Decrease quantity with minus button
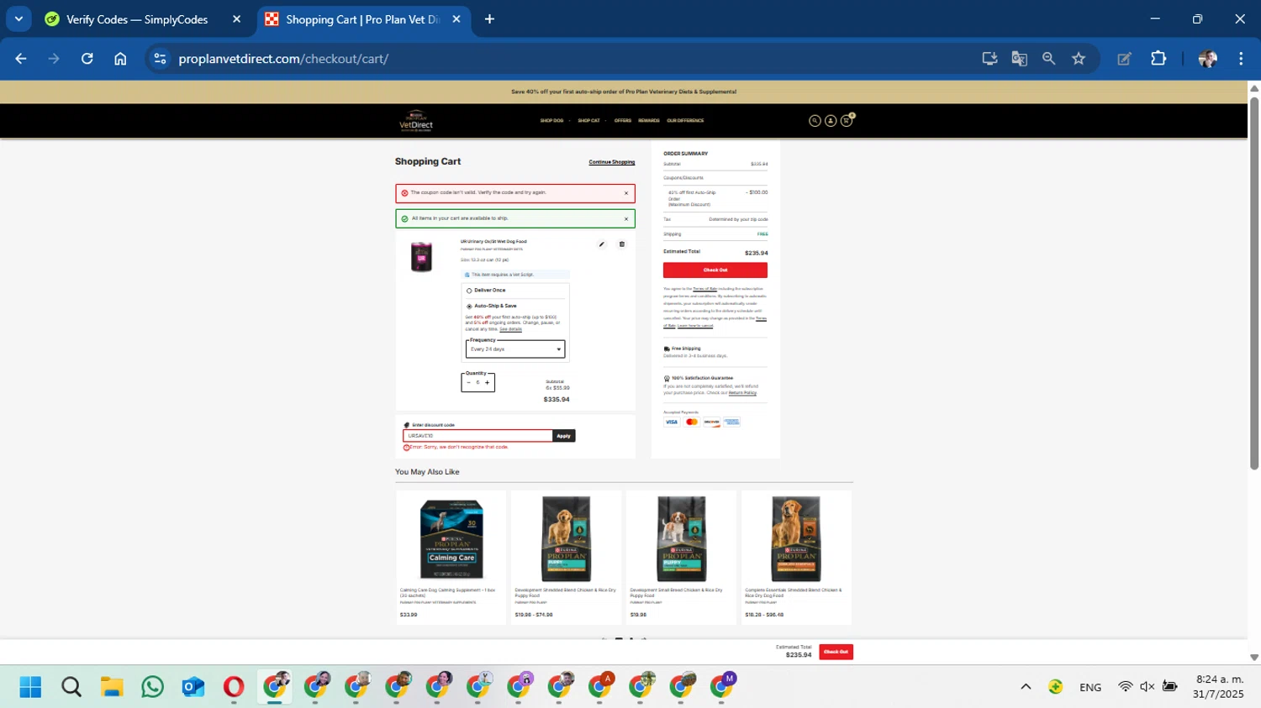 click(468, 383)
